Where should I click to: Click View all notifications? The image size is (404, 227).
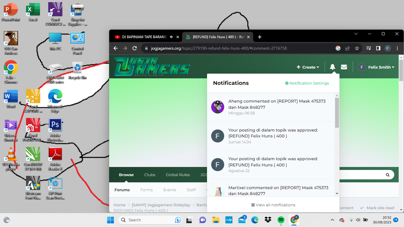pos(273,205)
